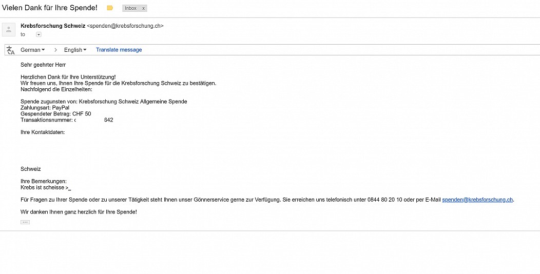Click the yellow importance marker icon

[x=110, y=8]
